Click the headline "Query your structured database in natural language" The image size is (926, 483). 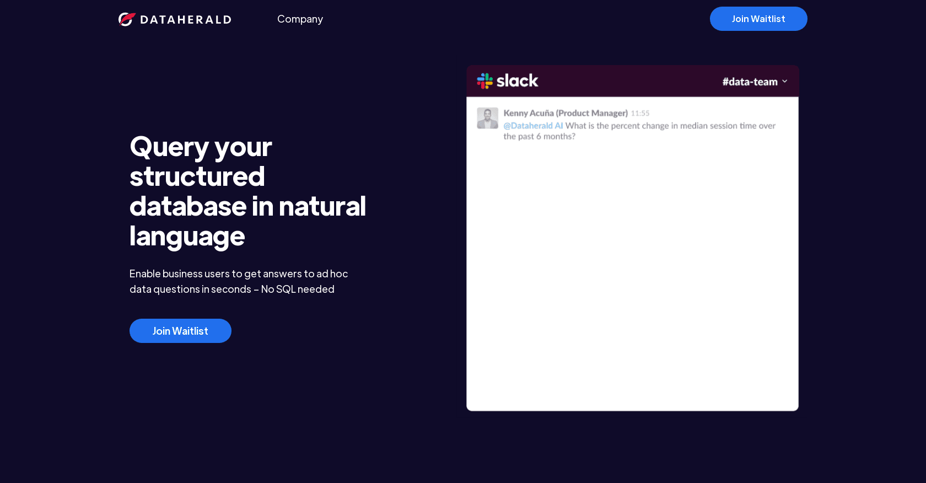coord(247,191)
